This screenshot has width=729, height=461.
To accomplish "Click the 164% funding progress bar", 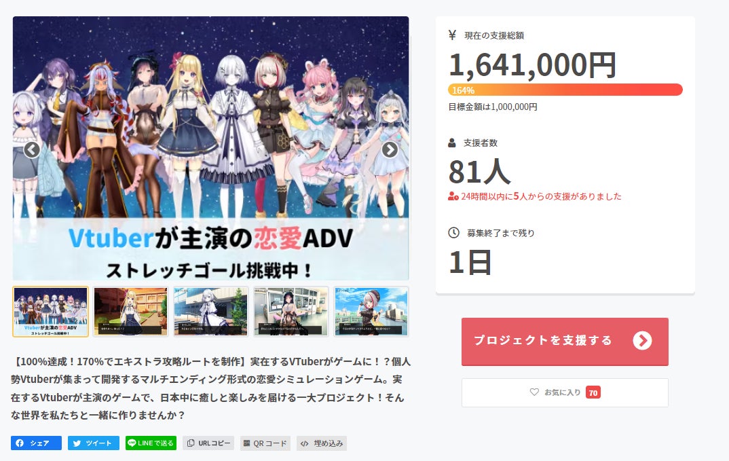I will (565, 90).
